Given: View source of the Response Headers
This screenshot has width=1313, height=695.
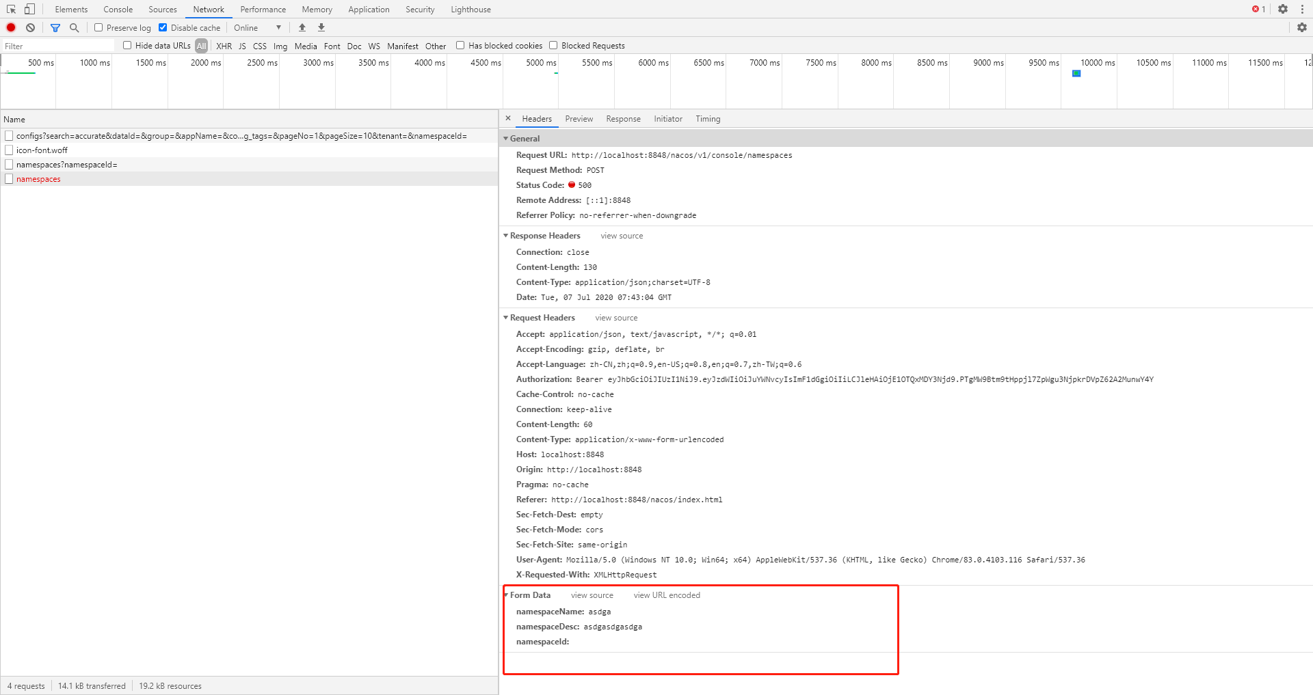Looking at the screenshot, I should (x=621, y=235).
